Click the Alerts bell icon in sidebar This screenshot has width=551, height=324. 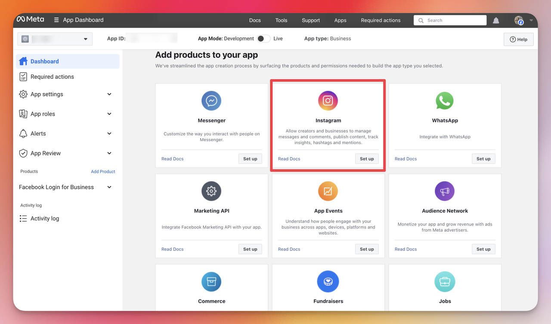[x=23, y=133]
